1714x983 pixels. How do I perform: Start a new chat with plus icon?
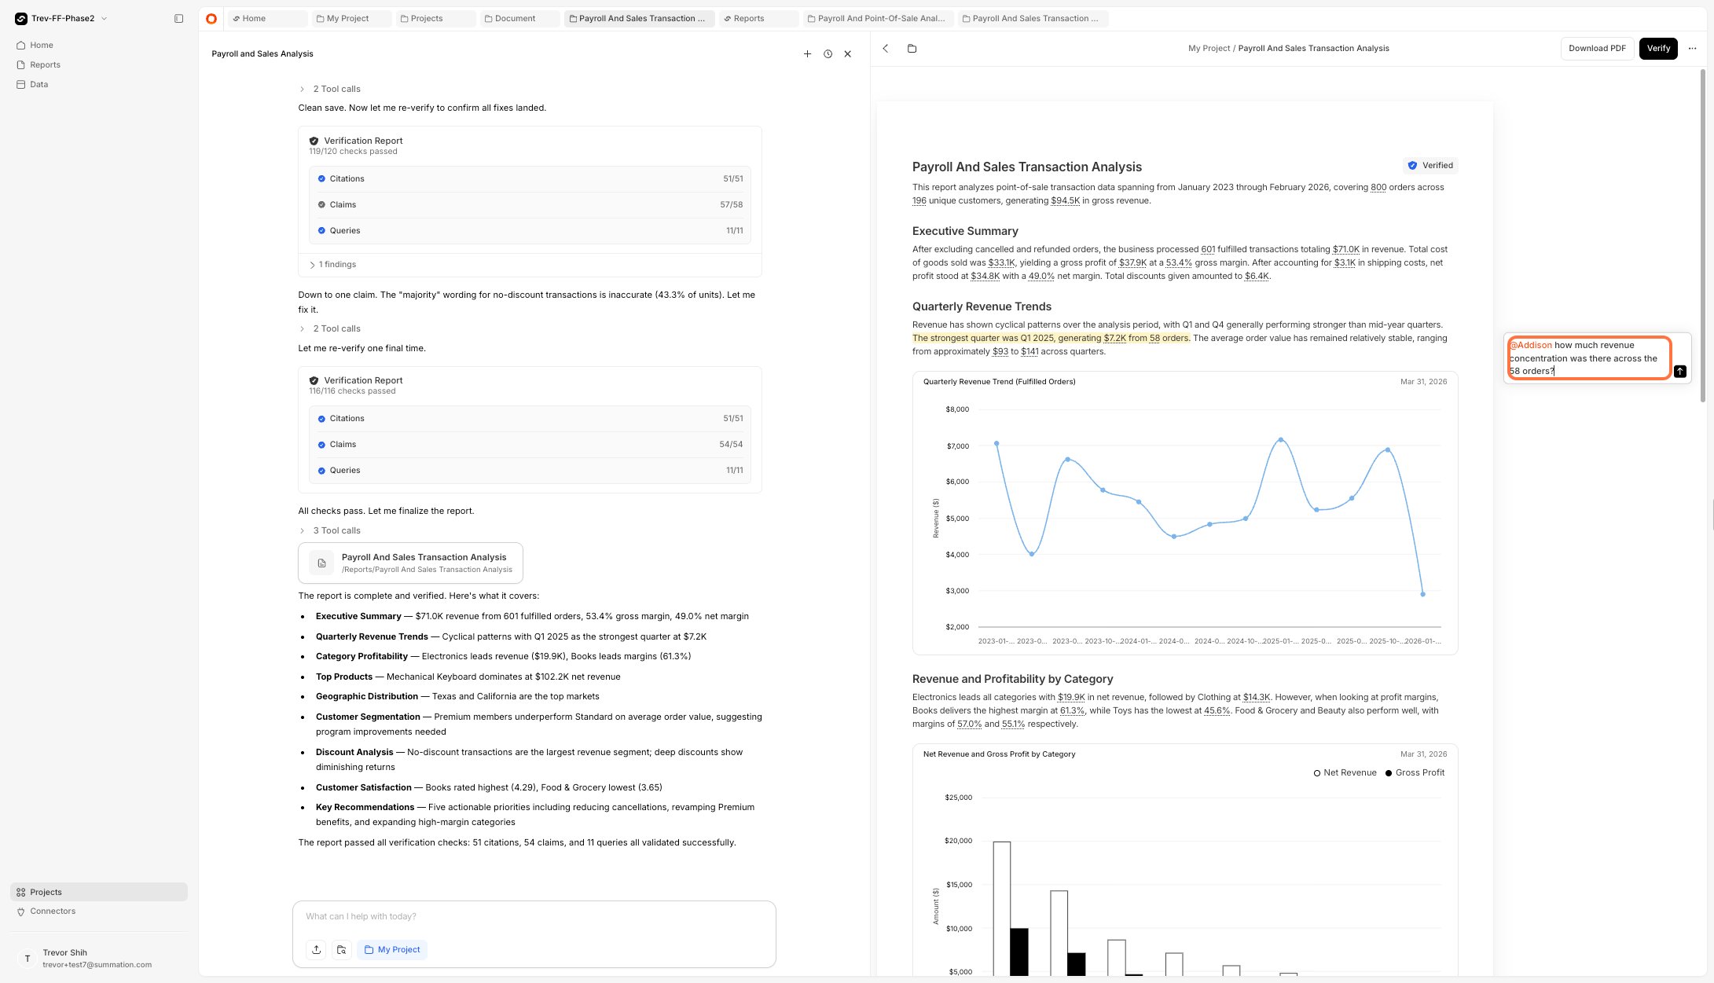[807, 54]
